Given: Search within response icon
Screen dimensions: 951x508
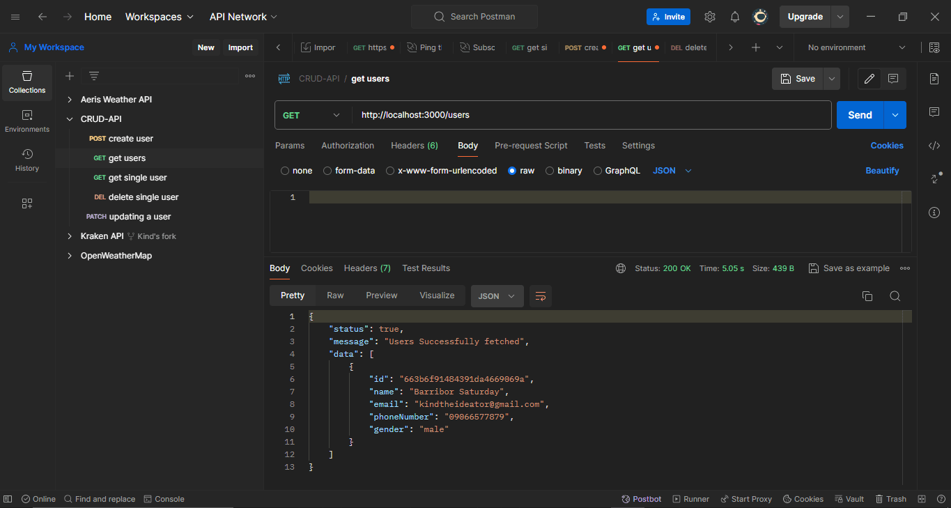Looking at the screenshot, I should (895, 296).
